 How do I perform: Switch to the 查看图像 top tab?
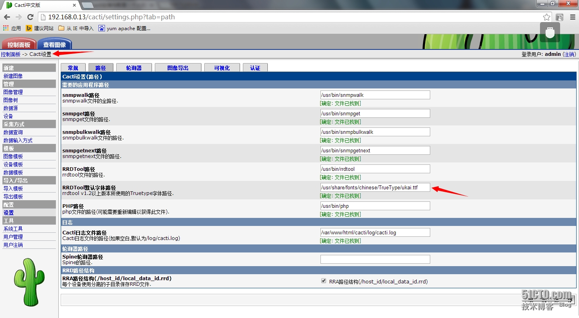coord(55,44)
